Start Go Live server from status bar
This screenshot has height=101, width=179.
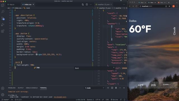(114, 100)
